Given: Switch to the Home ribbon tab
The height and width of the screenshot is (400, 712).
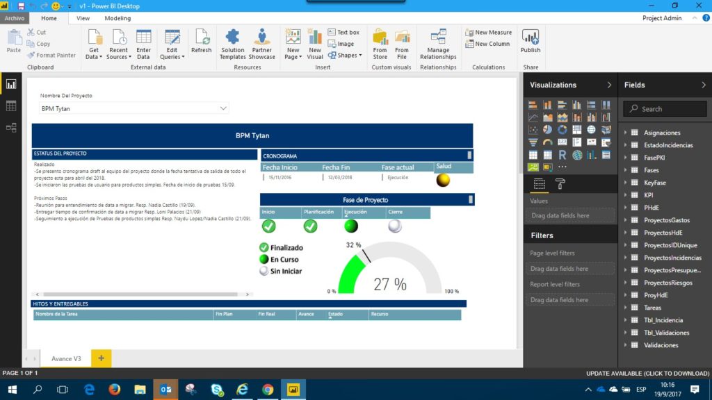Looking at the screenshot, I should click(49, 18).
